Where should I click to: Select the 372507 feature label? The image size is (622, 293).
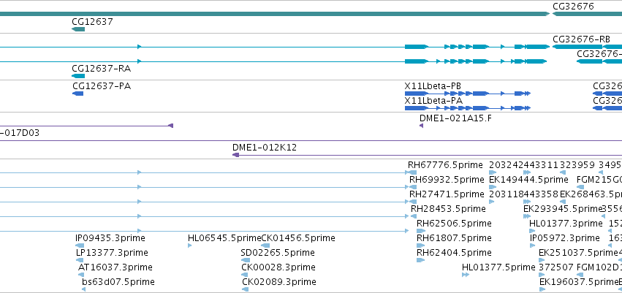556,267
